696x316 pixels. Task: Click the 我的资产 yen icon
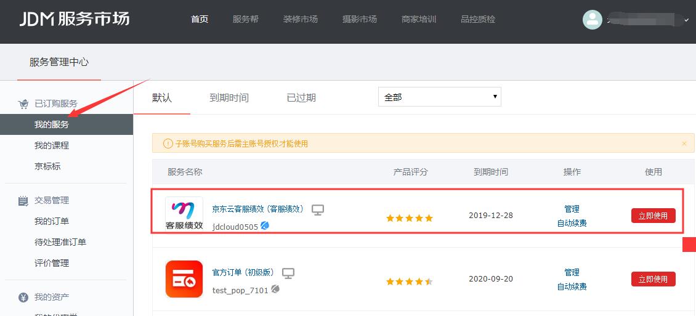point(23,297)
